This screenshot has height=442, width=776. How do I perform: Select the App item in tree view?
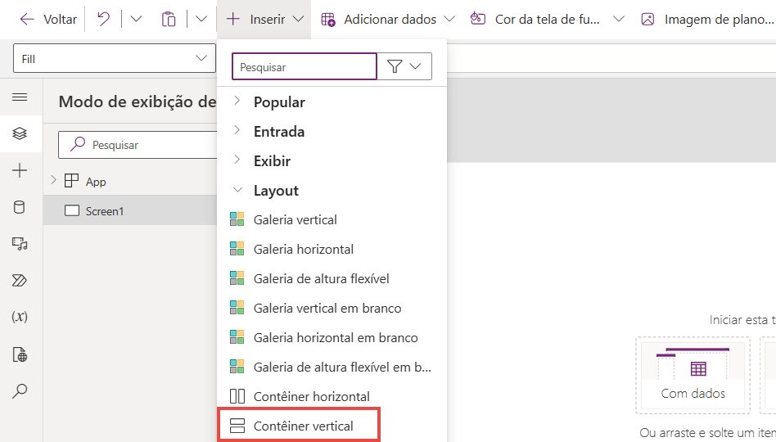(x=96, y=182)
